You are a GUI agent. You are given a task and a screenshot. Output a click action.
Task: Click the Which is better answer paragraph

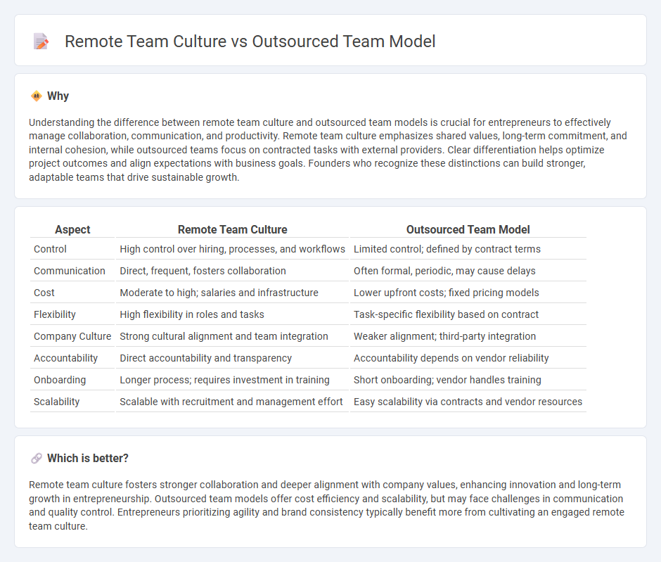[x=327, y=505]
